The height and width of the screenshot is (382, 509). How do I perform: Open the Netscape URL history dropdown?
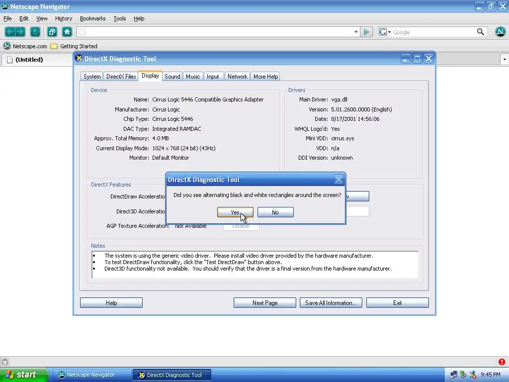pyautogui.click(x=356, y=32)
